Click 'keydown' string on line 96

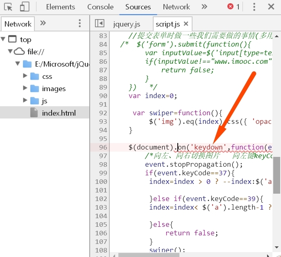(x=208, y=147)
